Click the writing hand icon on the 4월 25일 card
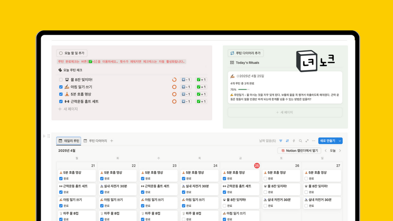Image resolution: width=393 pixels, height=221 pixels. click(x=232, y=76)
